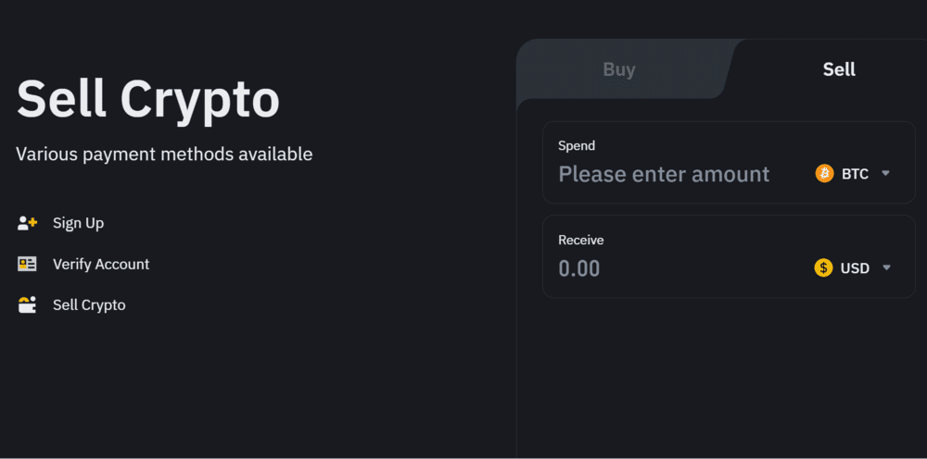Click the Spend field label
Viewport: 927px width, 459px height.
pos(577,145)
